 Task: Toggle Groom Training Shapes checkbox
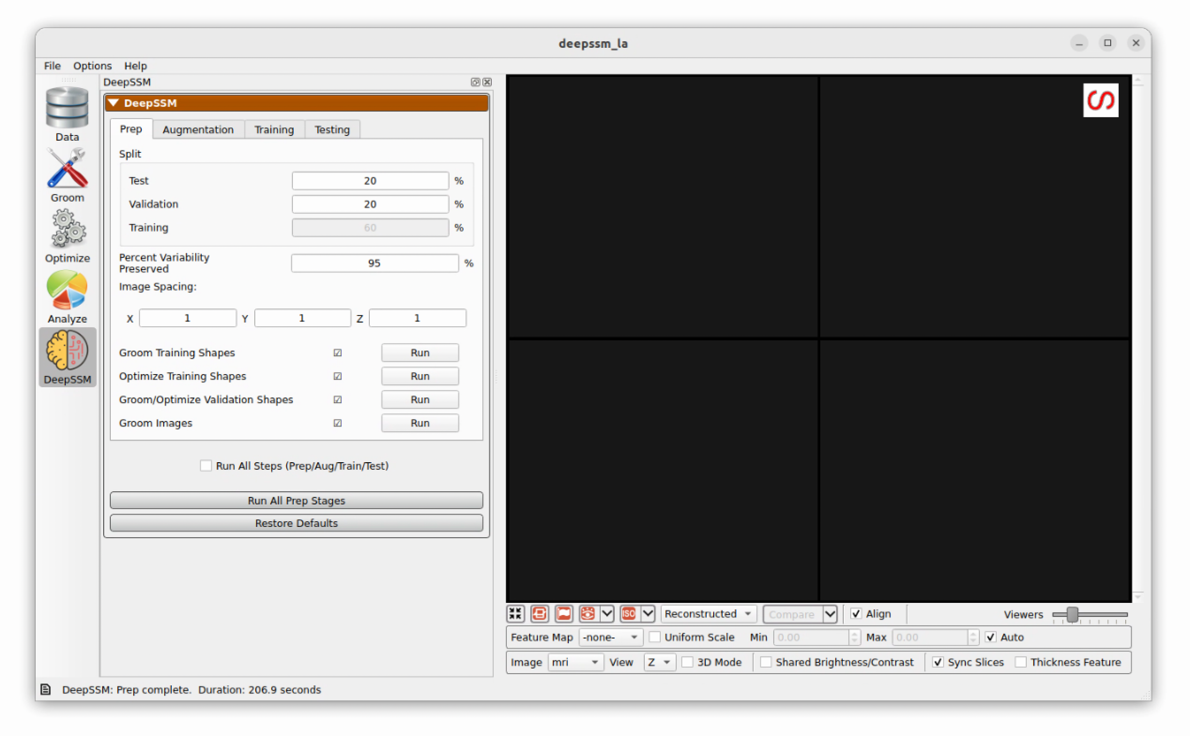point(337,353)
